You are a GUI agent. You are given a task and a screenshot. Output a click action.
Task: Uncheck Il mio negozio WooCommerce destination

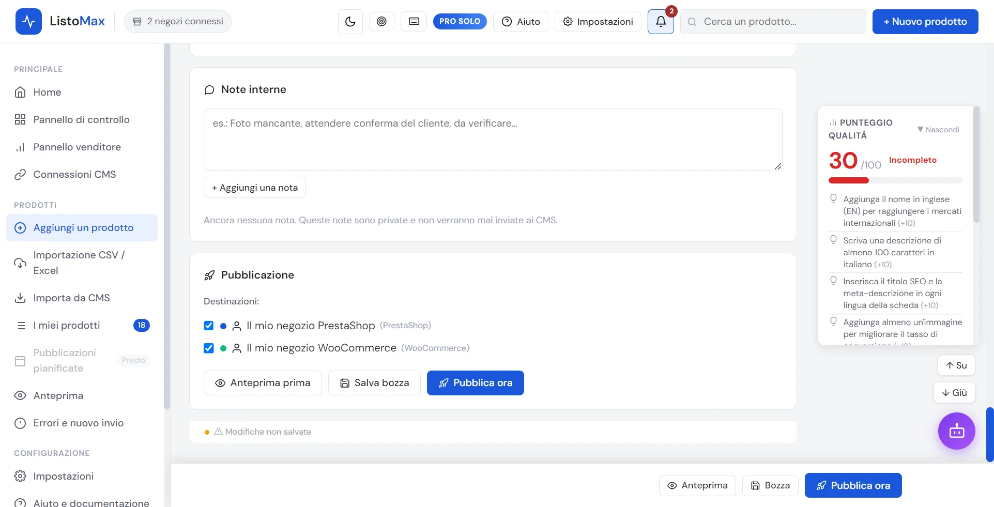click(x=209, y=348)
